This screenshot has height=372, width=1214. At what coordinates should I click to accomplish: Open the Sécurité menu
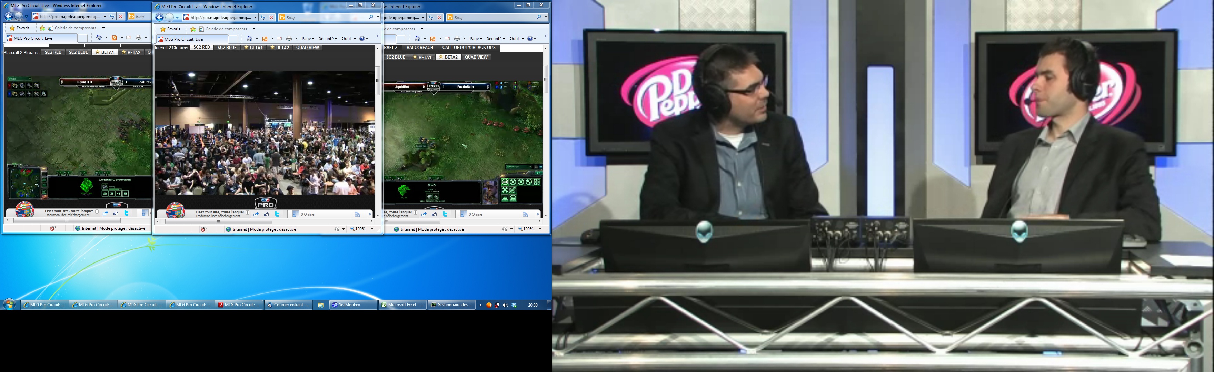(328, 39)
